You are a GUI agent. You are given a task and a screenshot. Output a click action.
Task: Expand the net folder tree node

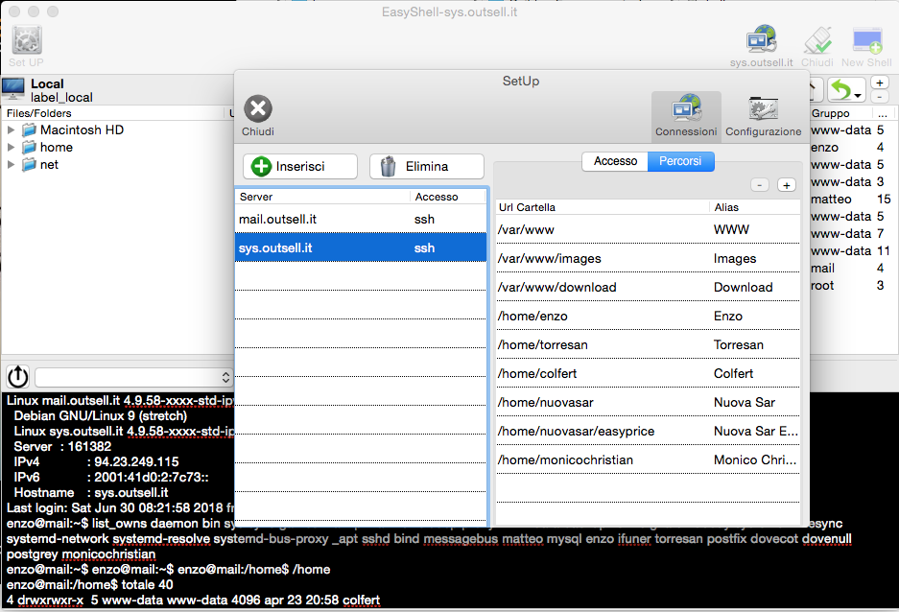pyautogui.click(x=11, y=164)
